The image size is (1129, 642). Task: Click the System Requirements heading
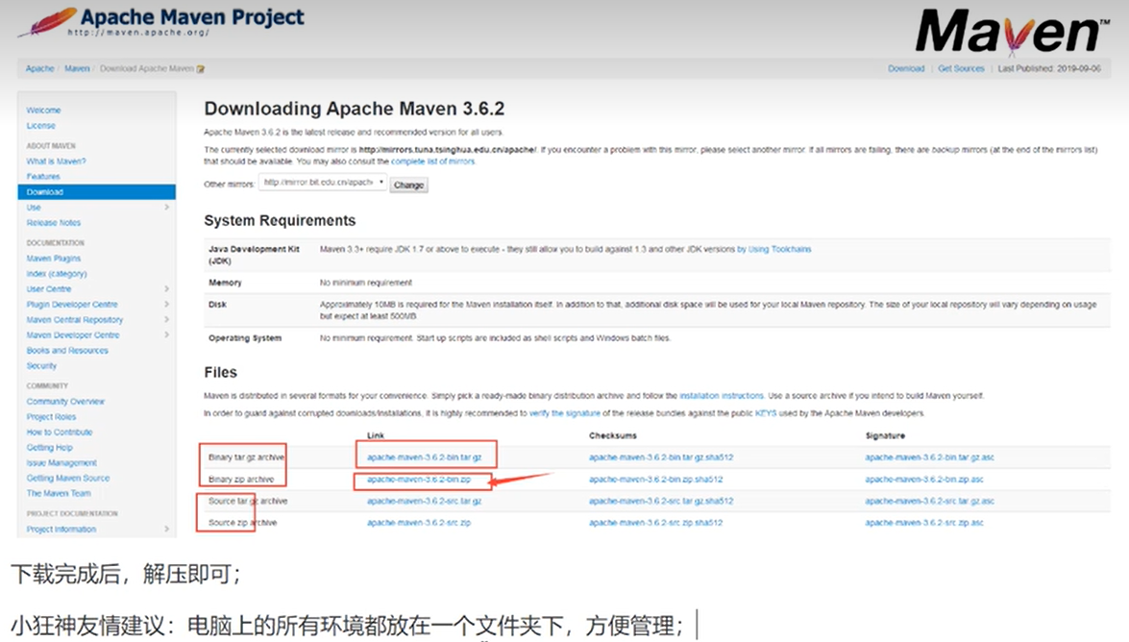(x=280, y=220)
